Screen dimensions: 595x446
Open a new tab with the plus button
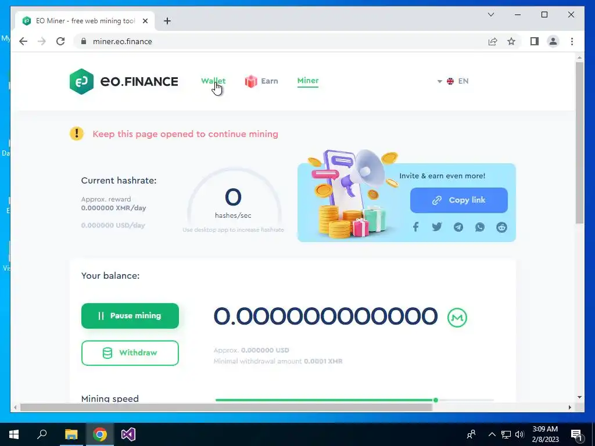[x=167, y=21]
